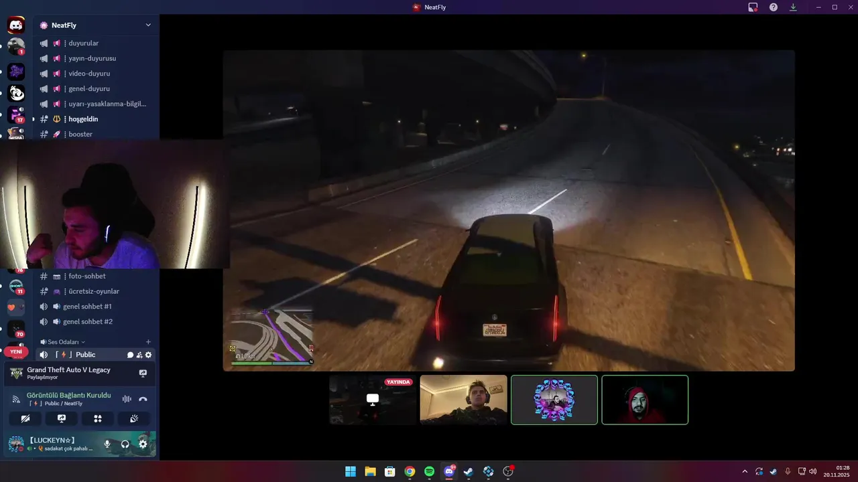The height and width of the screenshot is (482, 858).
Task: Open Discord user settings gear
Action: coord(143,444)
